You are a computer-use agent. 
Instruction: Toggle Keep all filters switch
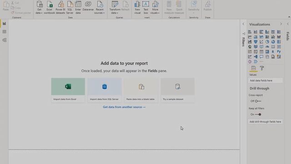258,114
